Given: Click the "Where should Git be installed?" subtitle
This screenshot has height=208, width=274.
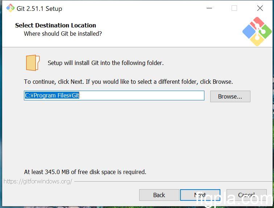Looking at the screenshot, I should tap(63, 34).
